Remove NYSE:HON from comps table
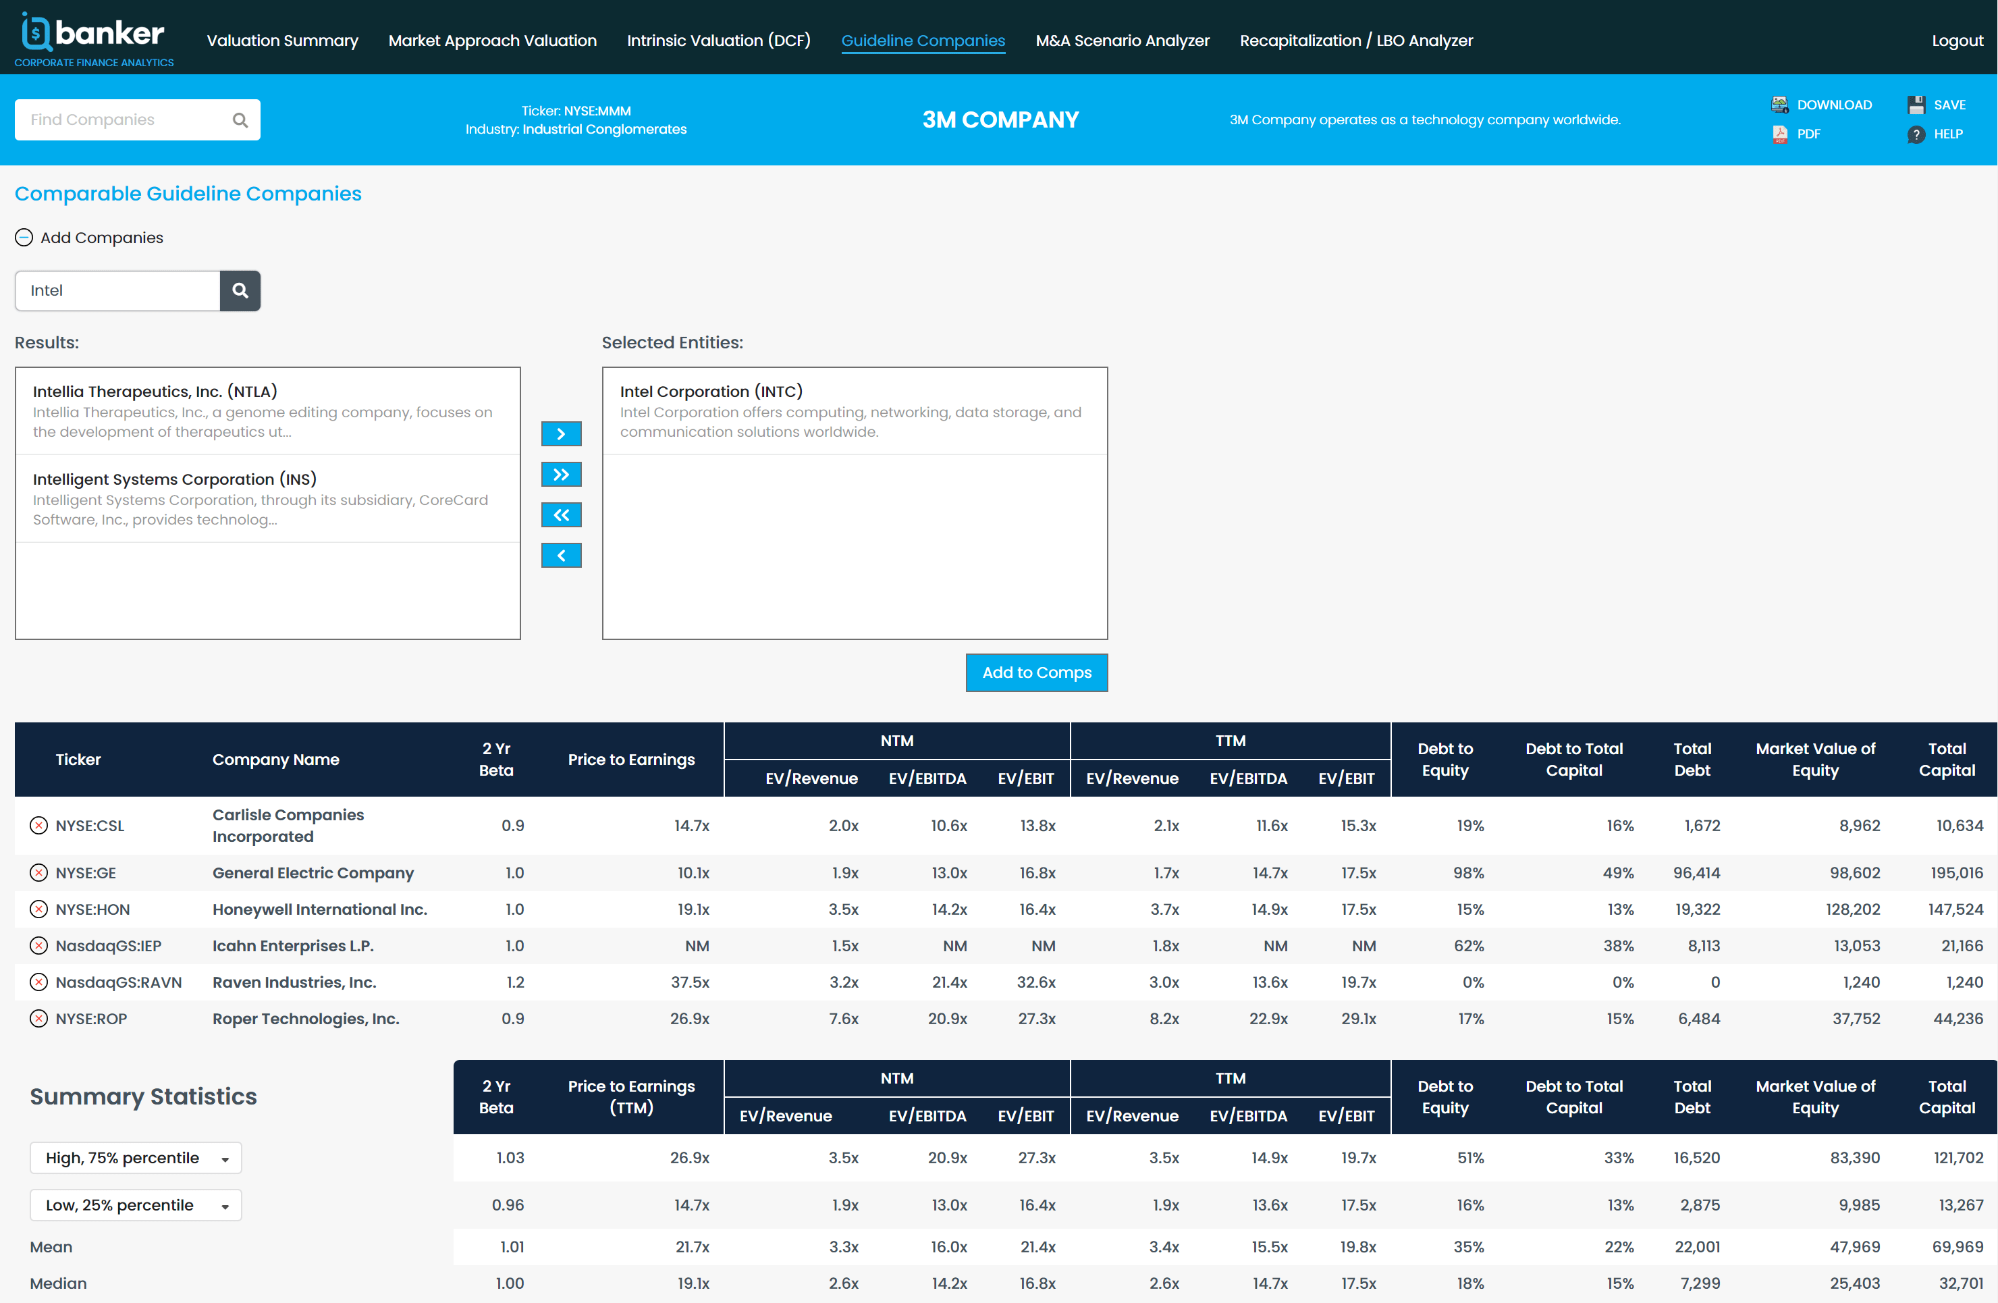Viewport: 1998px width, 1303px height. [x=38, y=909]
